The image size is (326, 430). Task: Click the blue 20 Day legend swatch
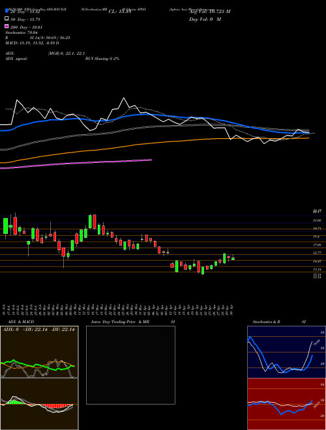pos(7,10)
